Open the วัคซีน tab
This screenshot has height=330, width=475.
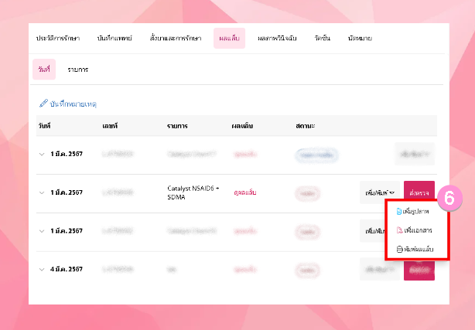(323, 38)
